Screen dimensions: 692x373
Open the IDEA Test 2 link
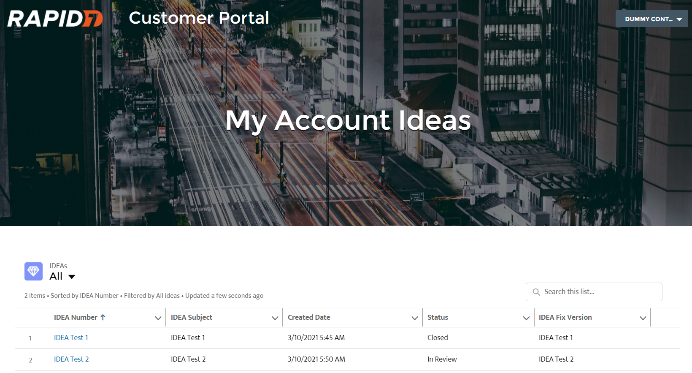(x=71, y=359)
